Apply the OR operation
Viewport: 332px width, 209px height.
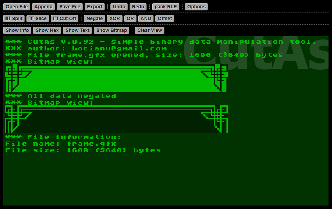[x=130, y=18]
